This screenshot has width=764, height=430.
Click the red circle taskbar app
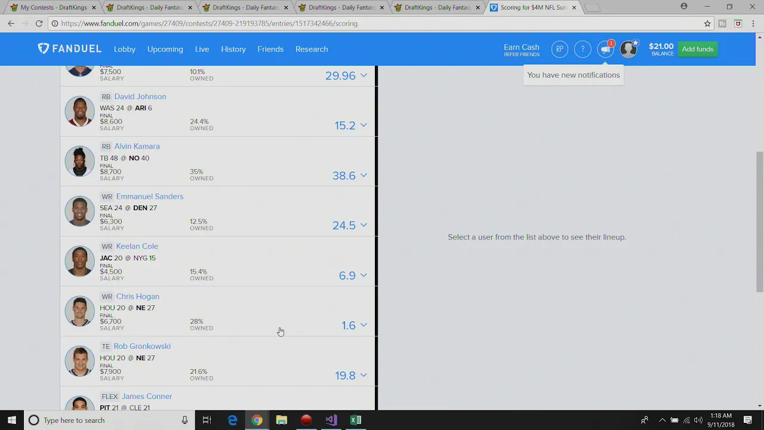pos(306,420)
